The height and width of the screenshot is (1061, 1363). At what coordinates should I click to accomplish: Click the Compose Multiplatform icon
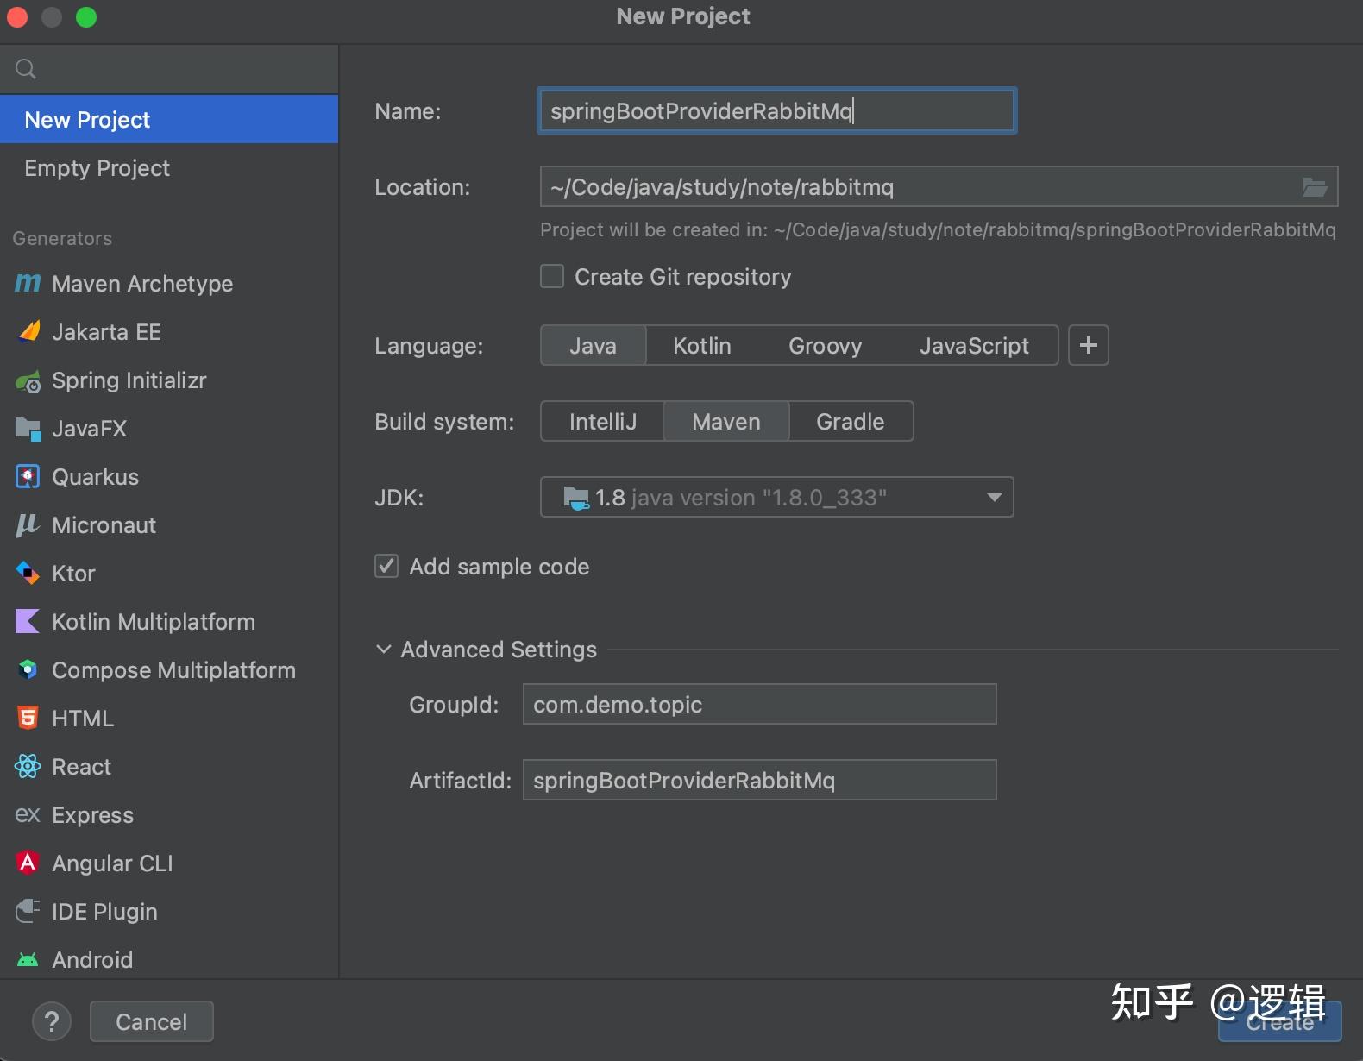(x=28, y=669)
